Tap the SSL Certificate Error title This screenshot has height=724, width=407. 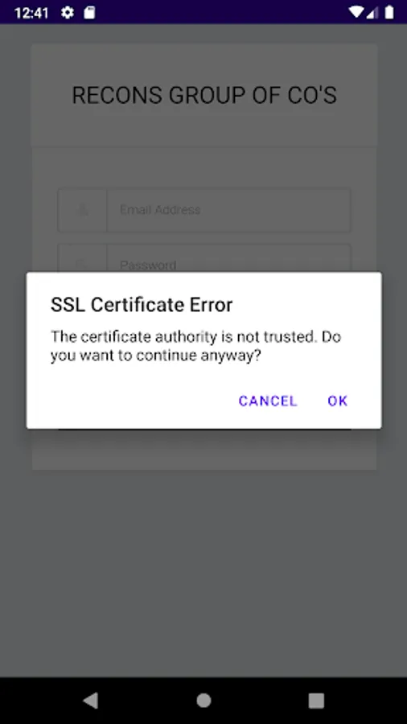pyautogui.click(x=142, y=305)
